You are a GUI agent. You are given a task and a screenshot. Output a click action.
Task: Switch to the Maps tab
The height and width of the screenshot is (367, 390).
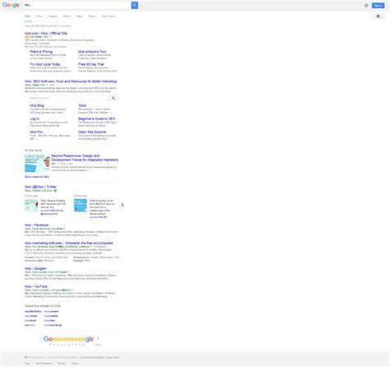tap(80, 16)
